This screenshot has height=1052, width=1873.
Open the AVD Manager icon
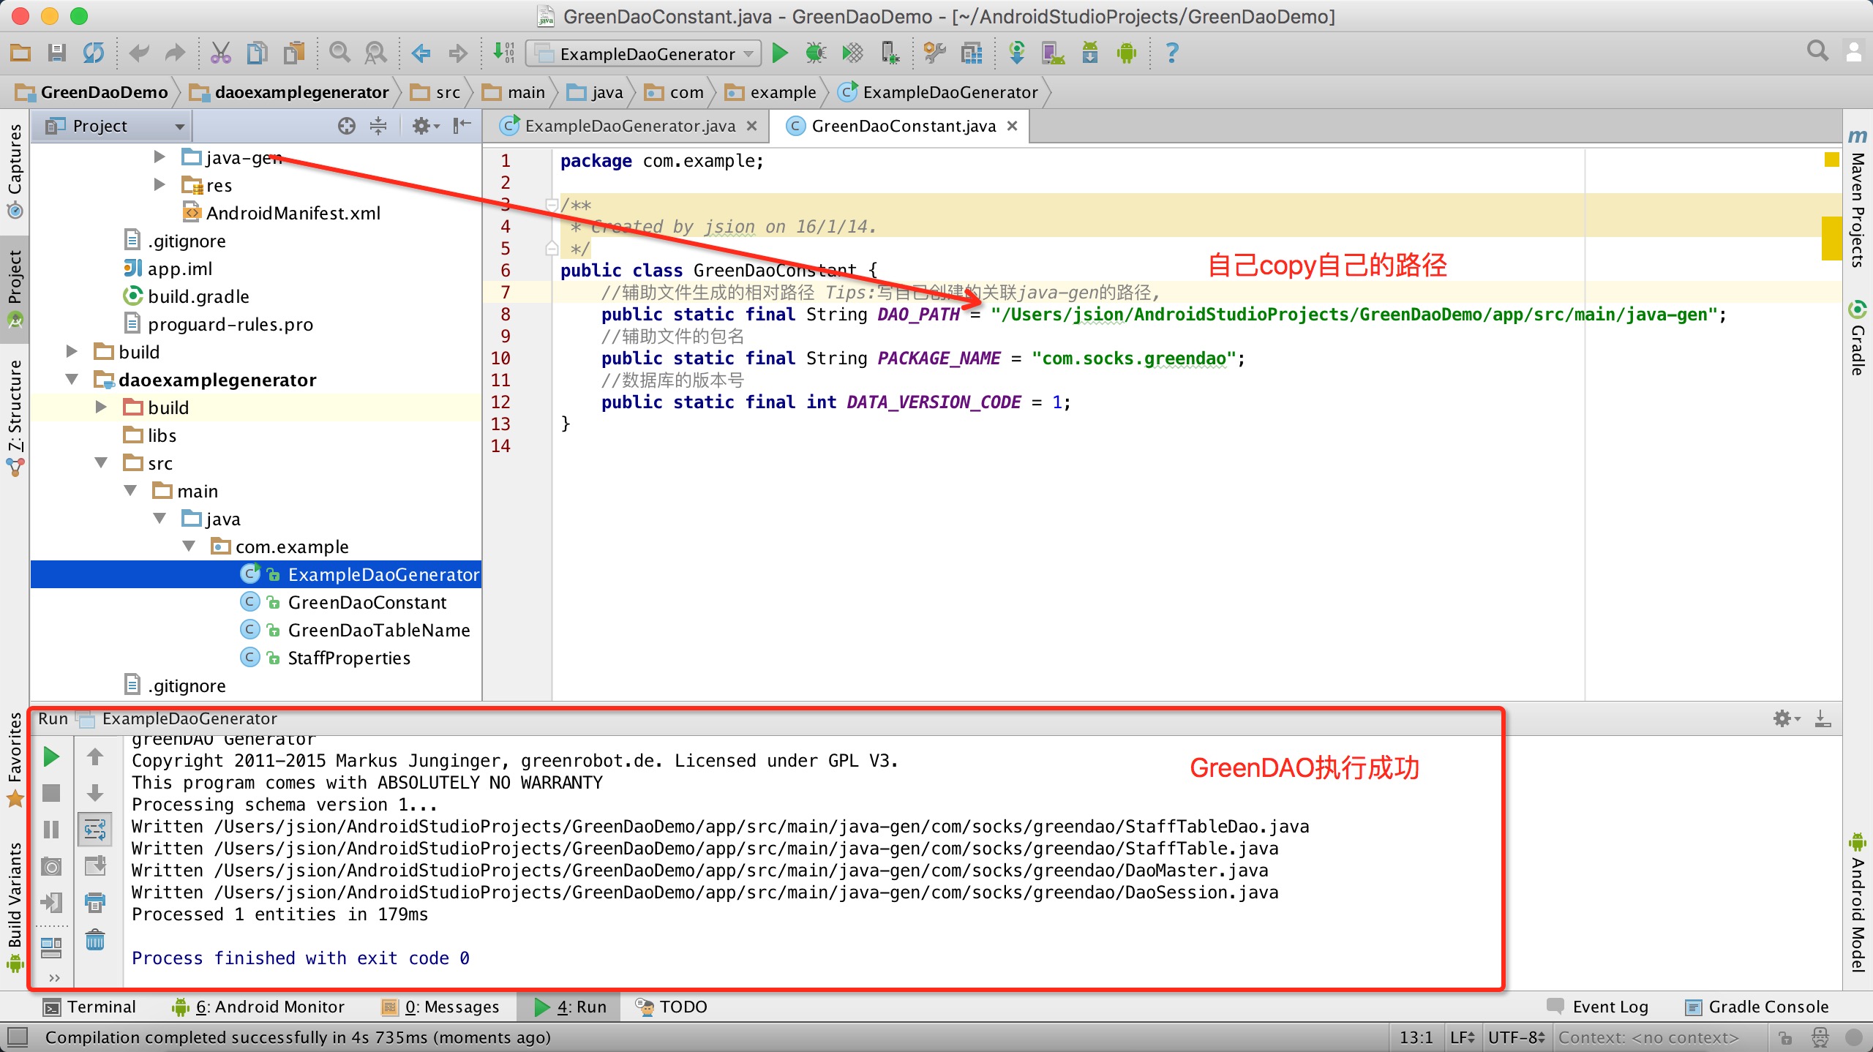point(1054,53)
